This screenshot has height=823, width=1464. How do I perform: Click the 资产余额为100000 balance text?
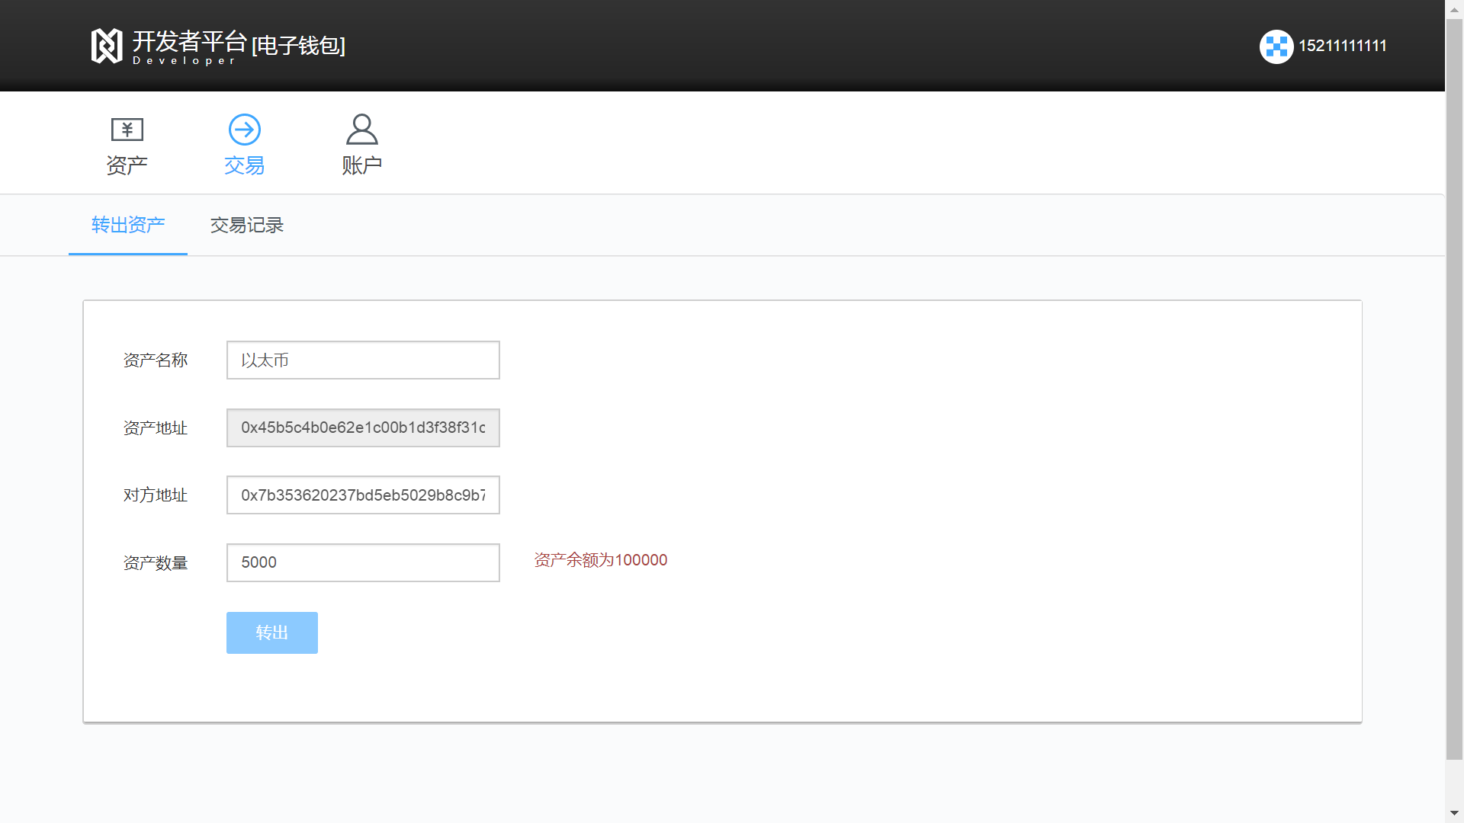pos(600,560)
